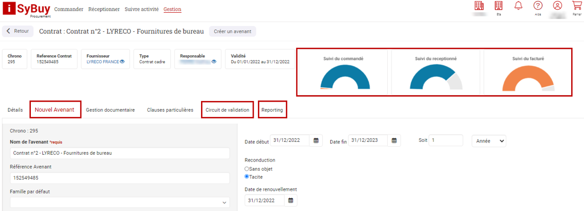This screenshot has width=584, height=211.
Task: Click the Créer un avenant button
Action: pos(233,32)
